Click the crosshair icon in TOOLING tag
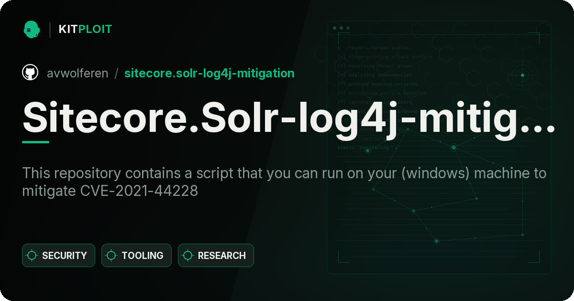Viewport: 574px width, 301px height. tap(111, 256)
